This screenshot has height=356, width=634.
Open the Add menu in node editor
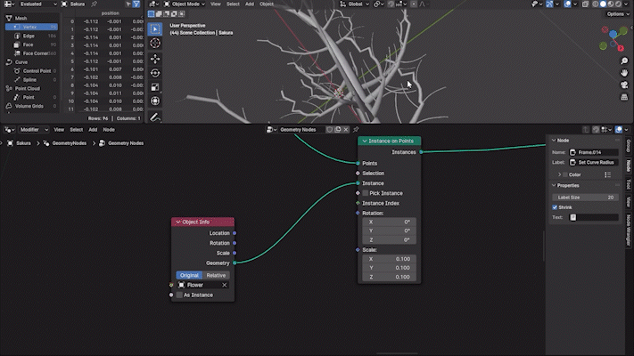93,129
